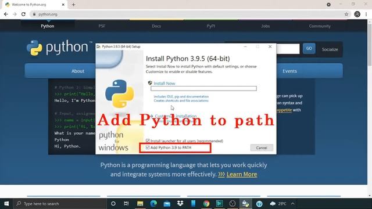The width and height of the screenshot is (372, 209).
Task: Show hidden system tray icons
Action: [x=293, y=204]
